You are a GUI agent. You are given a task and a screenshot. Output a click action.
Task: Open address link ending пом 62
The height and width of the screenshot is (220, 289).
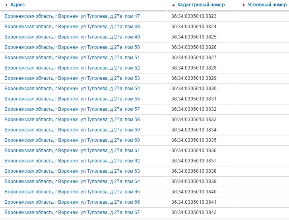[72, 160]
